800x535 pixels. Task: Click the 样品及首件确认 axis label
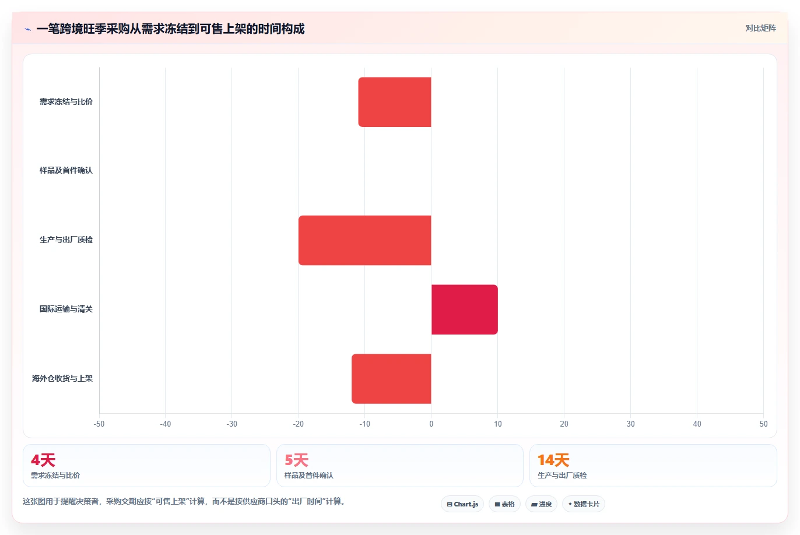pyautogui.click(x=66, y=171)
